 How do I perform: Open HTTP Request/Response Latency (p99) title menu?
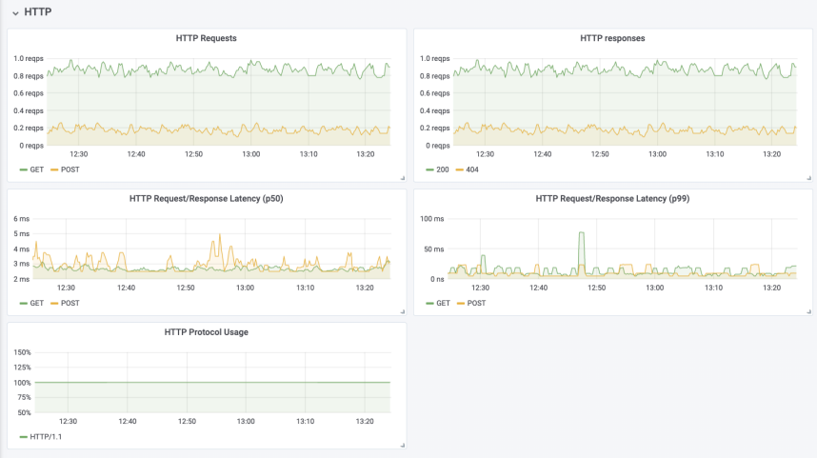(x=612, y=198)
